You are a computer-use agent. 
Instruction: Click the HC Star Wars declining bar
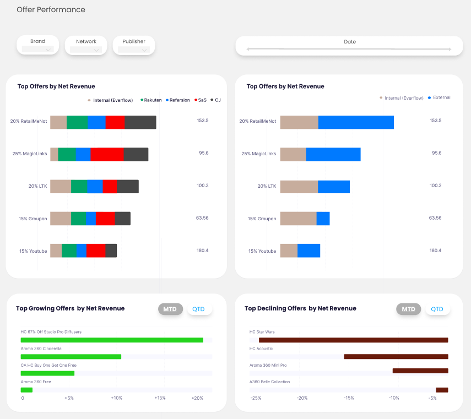[353, 340]
